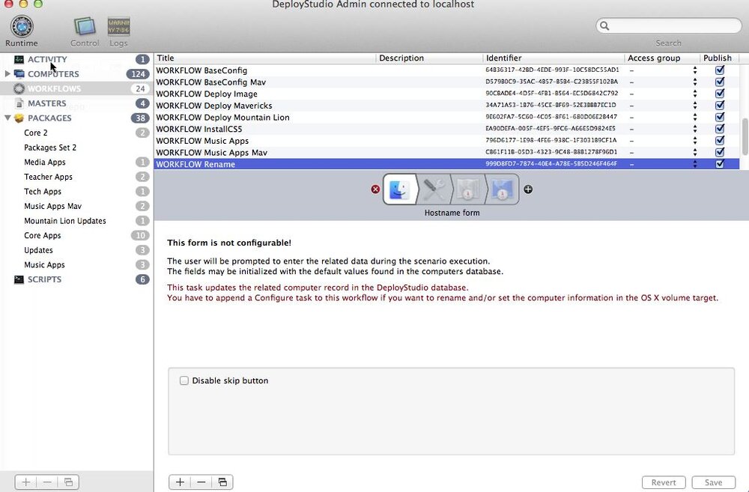This screenshot has width=749, height=492.
Task: Select the Hostname form task icon
Action: 399,189
